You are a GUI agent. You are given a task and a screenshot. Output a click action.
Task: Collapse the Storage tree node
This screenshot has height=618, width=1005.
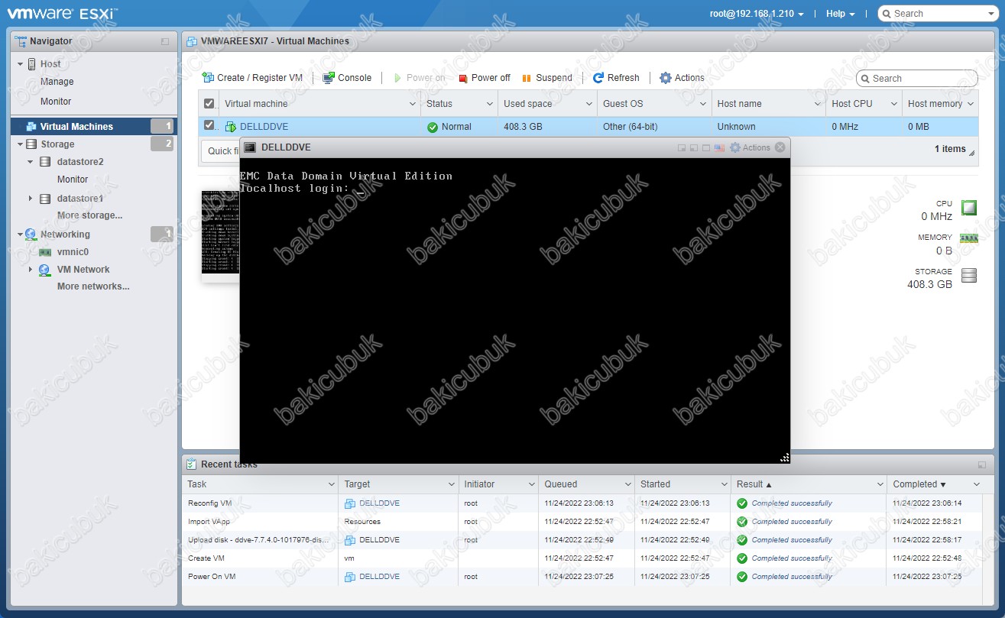tap(21, 144)
